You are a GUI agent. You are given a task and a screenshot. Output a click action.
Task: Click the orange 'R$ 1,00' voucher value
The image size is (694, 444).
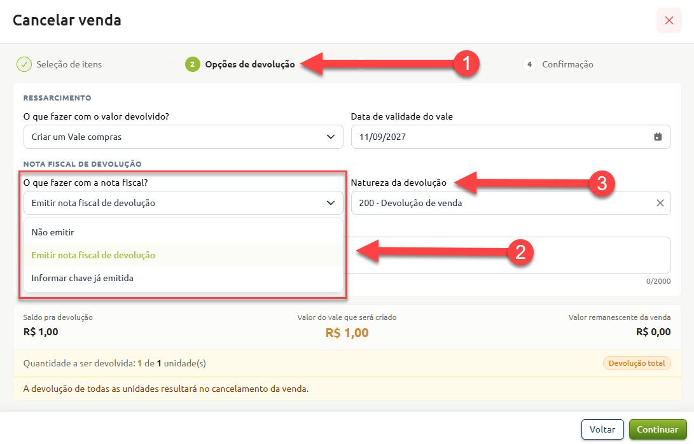point(347,333)
